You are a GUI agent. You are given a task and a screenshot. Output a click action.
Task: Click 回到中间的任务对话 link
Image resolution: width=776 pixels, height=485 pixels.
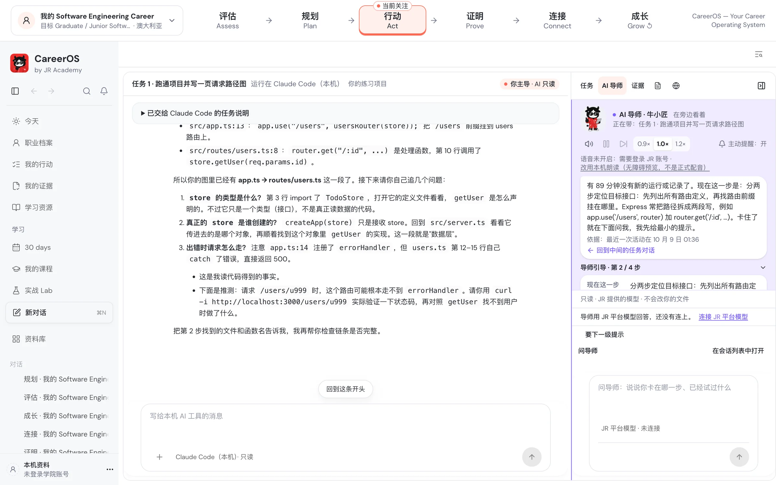[621, 250]
